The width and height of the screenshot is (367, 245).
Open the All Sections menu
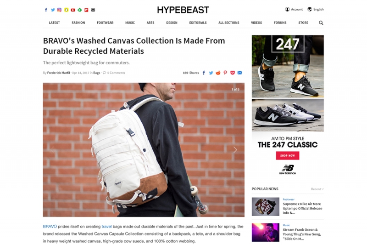tap(228, 23)
